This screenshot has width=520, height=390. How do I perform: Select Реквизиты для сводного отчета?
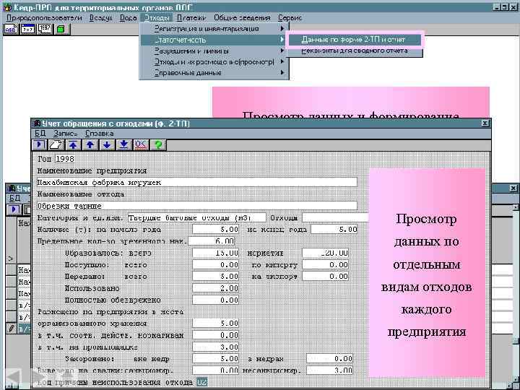(x=354, y=51)
